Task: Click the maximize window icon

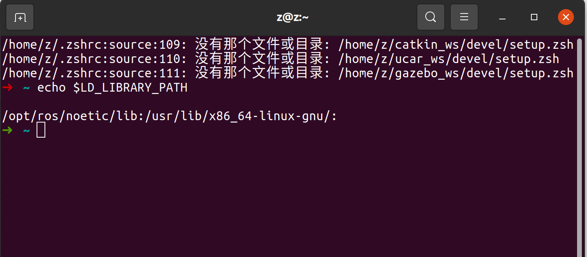Action: (534, 17)
